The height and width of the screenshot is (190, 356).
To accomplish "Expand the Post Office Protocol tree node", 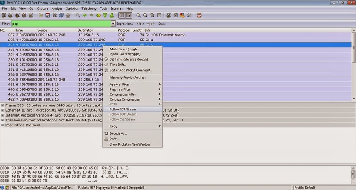I will click(x=2, y=125).
